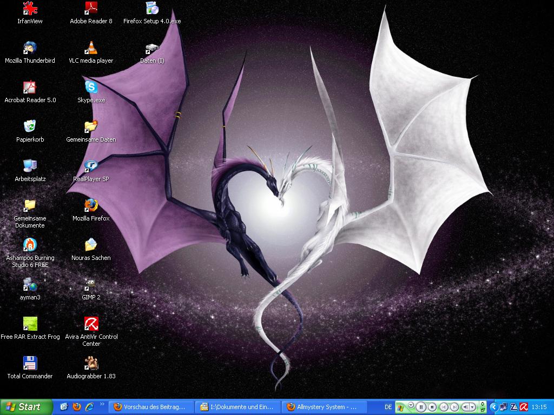Stop playback in the media player toolbar

(432, 407)
